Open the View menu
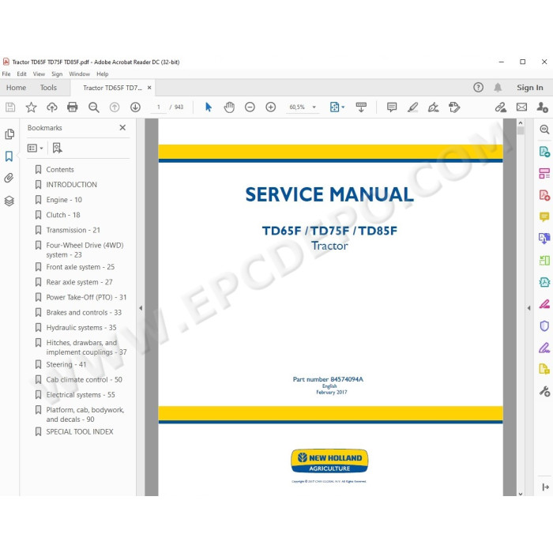This screenshot has height=553, width=553. click(39, 74)
